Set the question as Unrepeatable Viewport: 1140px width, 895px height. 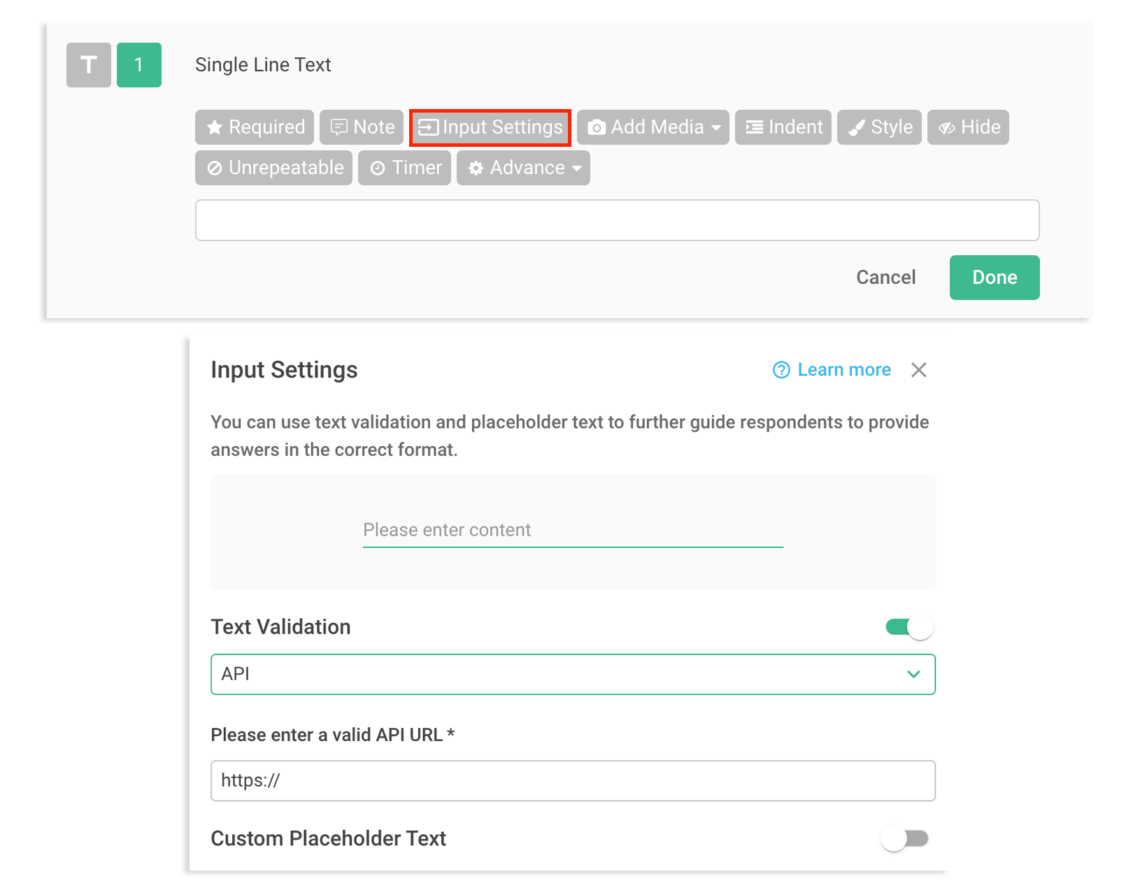[274, 168]
